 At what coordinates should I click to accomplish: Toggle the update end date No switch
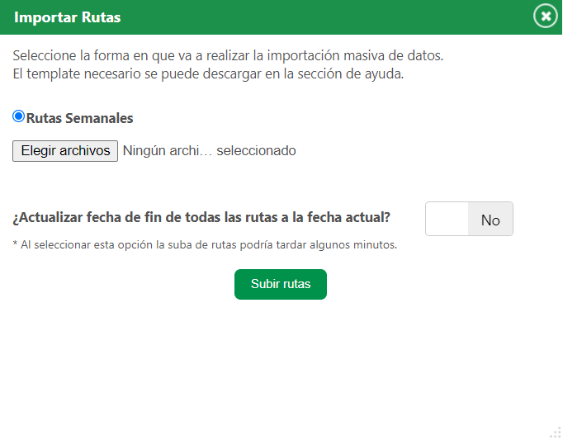tap(469, 219)
